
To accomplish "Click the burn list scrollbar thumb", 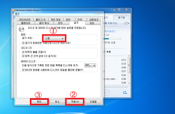I will (129, 65).
